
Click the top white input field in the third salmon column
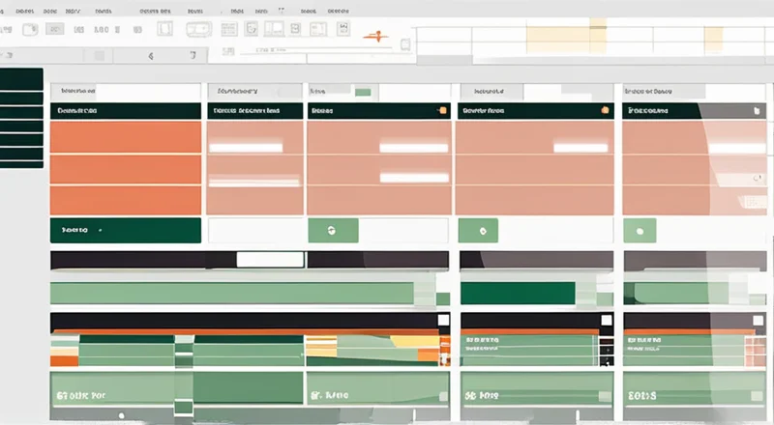click(x=413, y=148)
